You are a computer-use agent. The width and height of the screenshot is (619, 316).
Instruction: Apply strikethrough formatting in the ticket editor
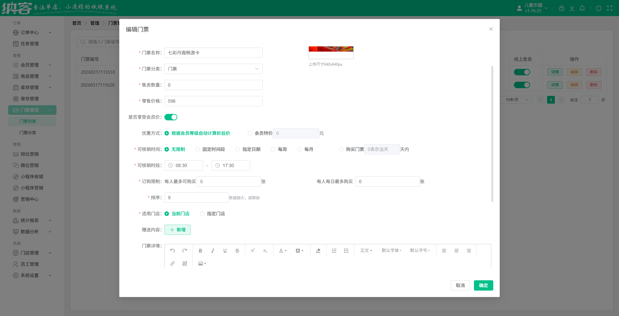tap(237, 251)
